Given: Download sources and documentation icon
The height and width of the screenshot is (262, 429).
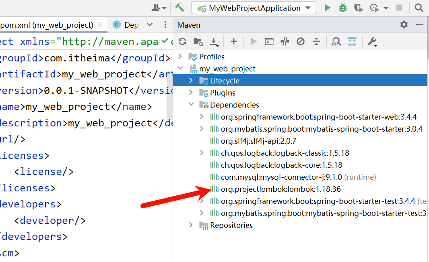Looking at the screenshot, I should [214, 42].
